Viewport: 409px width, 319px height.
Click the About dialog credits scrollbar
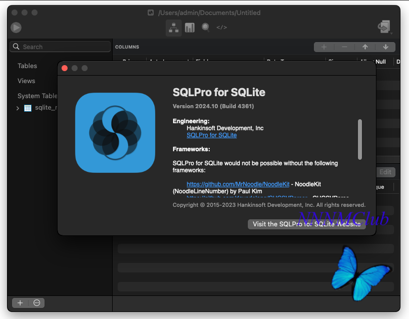pyautogui.click(x=360, y=140)
